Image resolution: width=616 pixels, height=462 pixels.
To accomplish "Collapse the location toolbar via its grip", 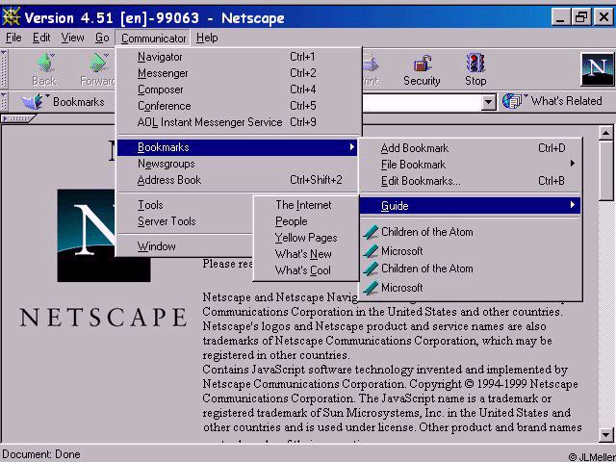I will (4, 102).
